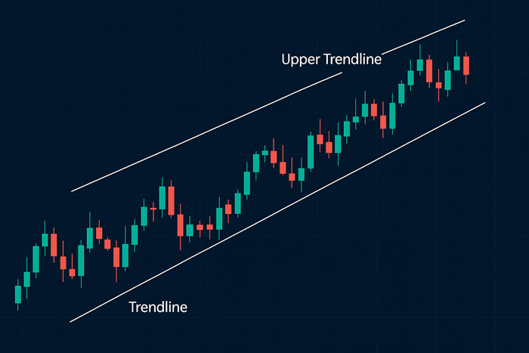
Task: Click the first red candlestick from the left
Action: (54, 245)
